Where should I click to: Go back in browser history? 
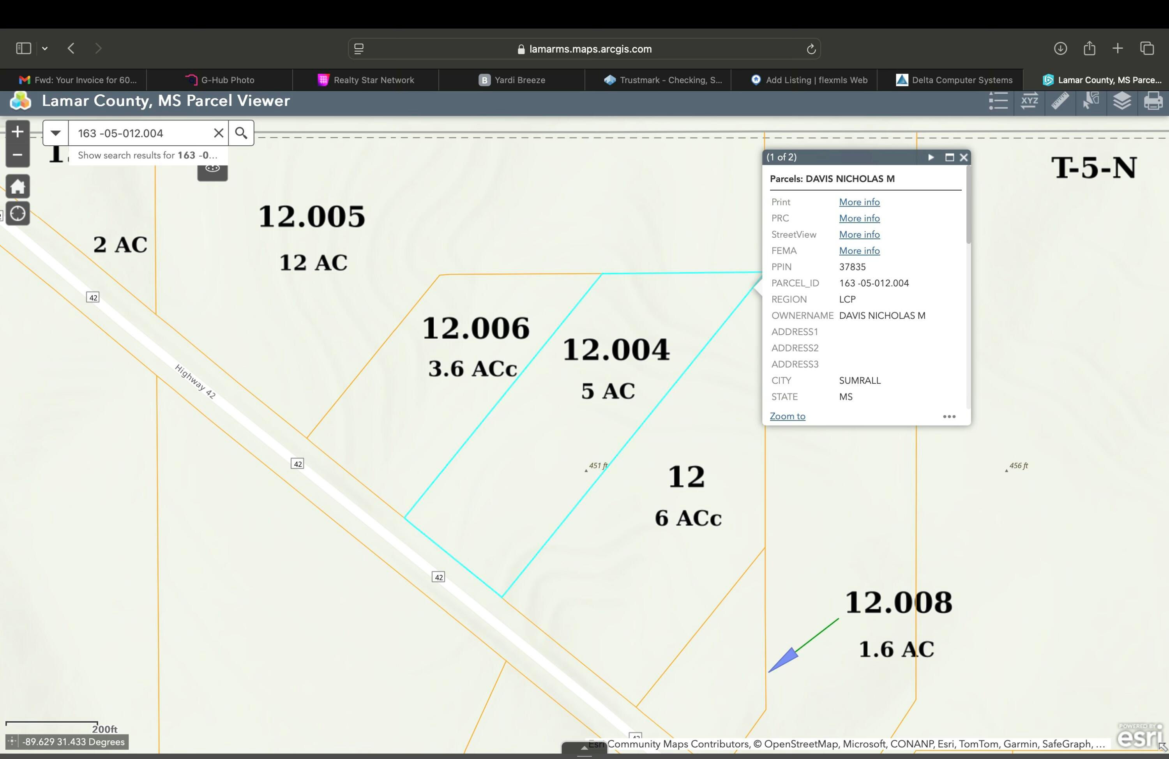pos(71,48)
